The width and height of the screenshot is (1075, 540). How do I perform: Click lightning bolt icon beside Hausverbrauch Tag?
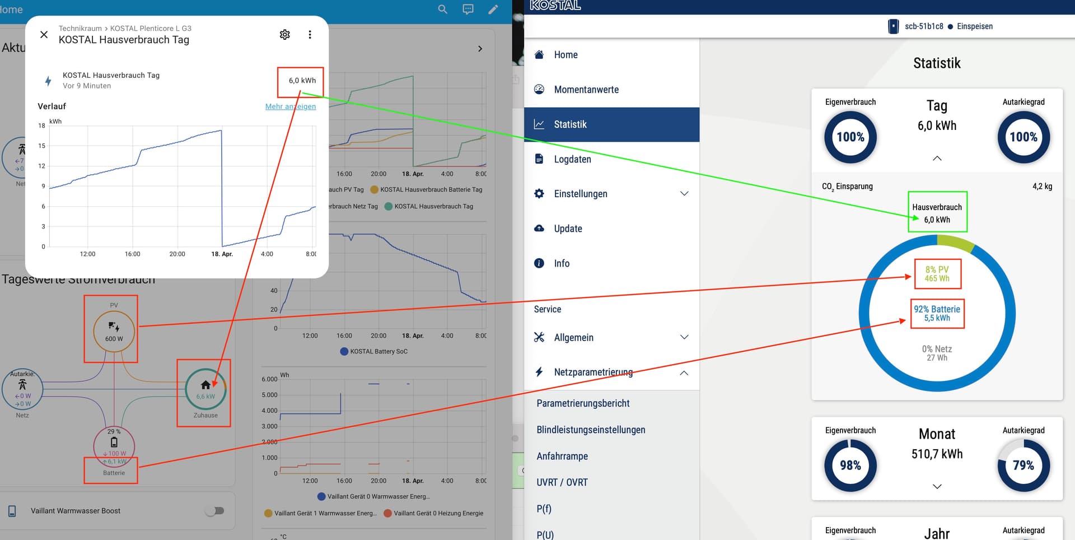(48, 81)
